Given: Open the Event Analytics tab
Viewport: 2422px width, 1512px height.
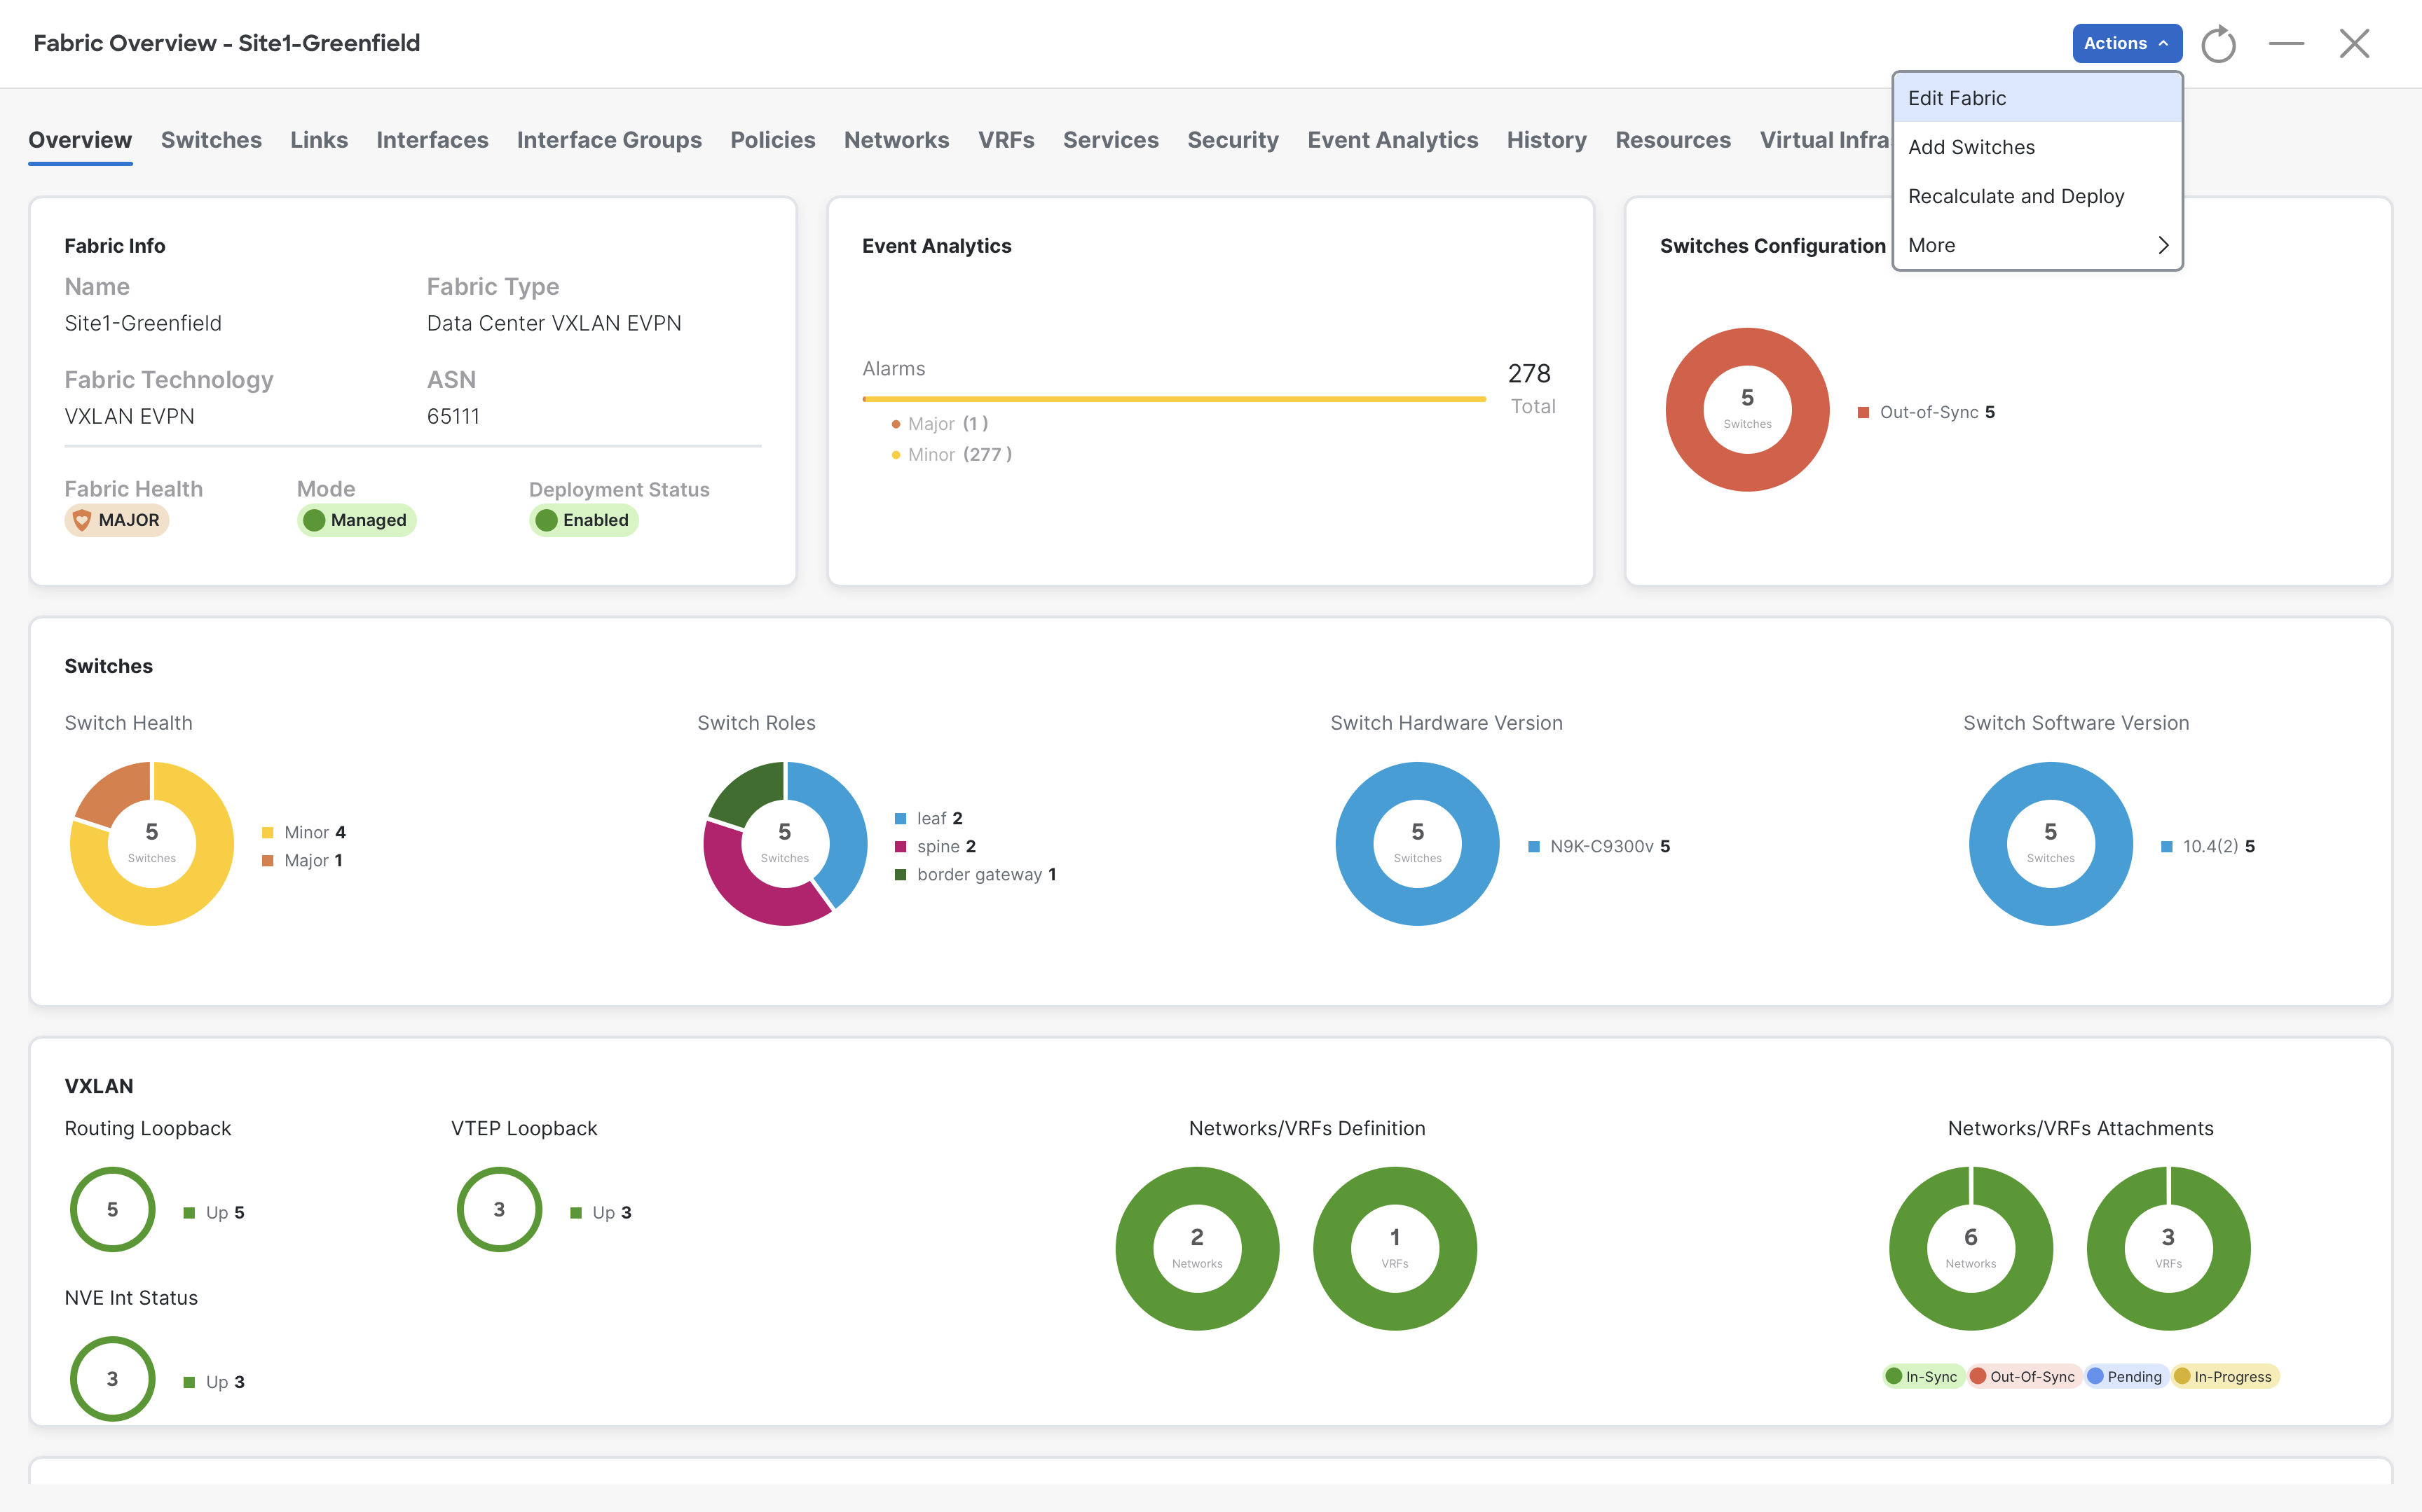Looking at the screenshot, I should point(1393,140).
